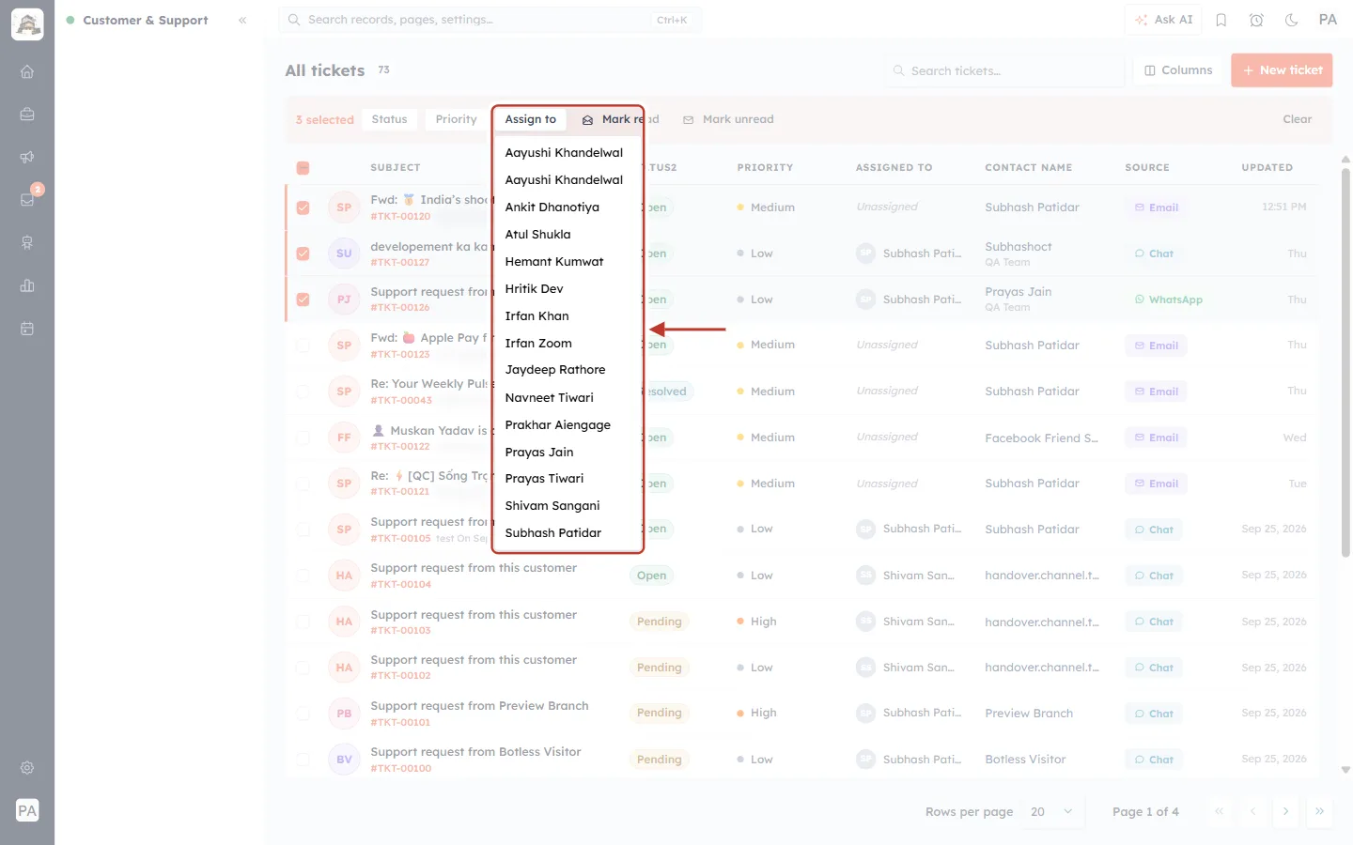The image size is (1353, 845).
Task: Open the PA profile avatar top right
Action: pyautogui.click(x=1328, y=20)
